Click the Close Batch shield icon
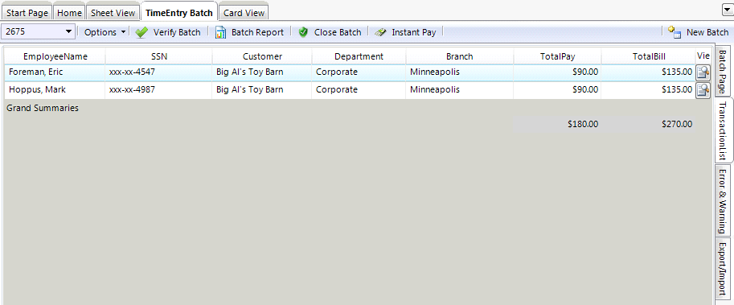This screenshot has width=734, height=305. (x=303, y=32)
